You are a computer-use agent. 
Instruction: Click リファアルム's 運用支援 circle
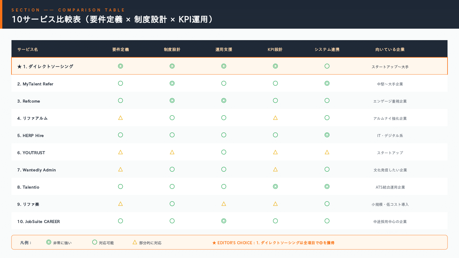[224, 118]
